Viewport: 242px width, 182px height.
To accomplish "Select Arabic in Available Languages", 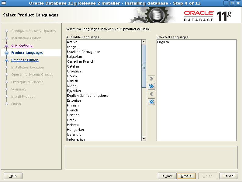I will point(104,42).
